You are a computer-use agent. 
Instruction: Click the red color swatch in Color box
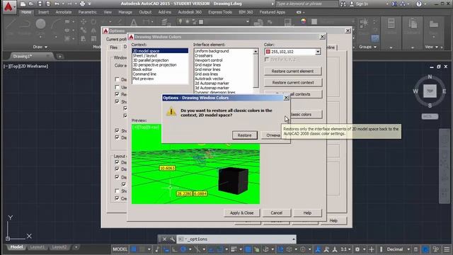tap(268, 52)
